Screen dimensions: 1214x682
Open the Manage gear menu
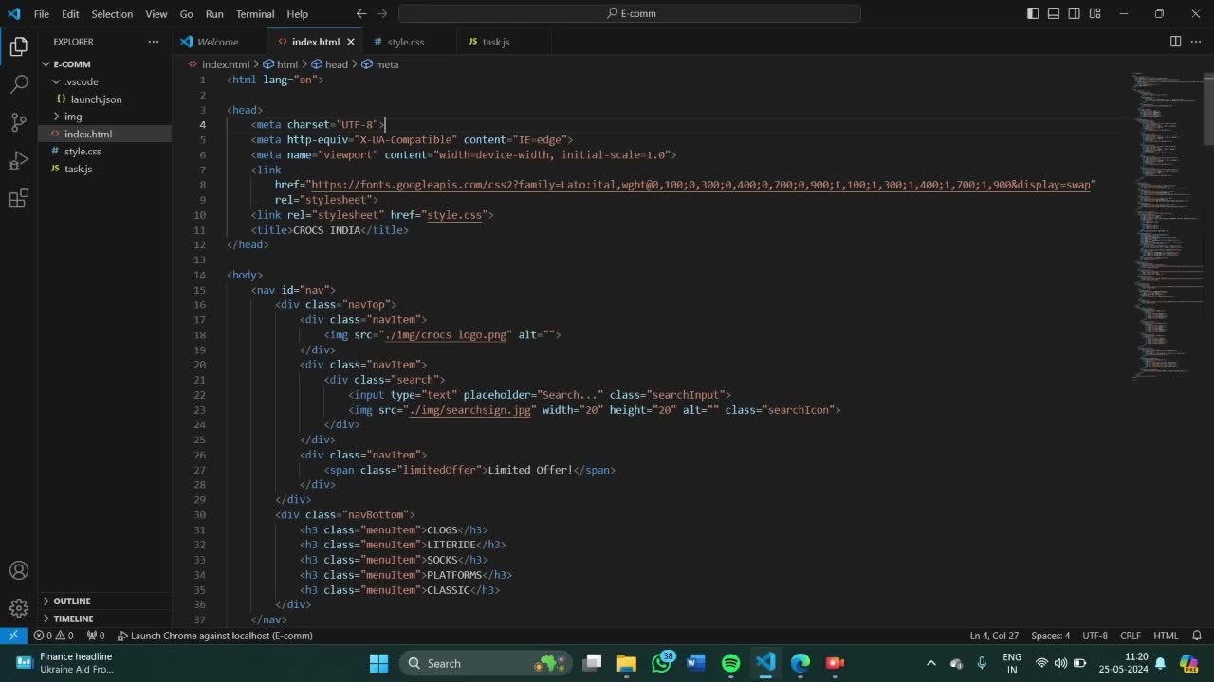19,608
